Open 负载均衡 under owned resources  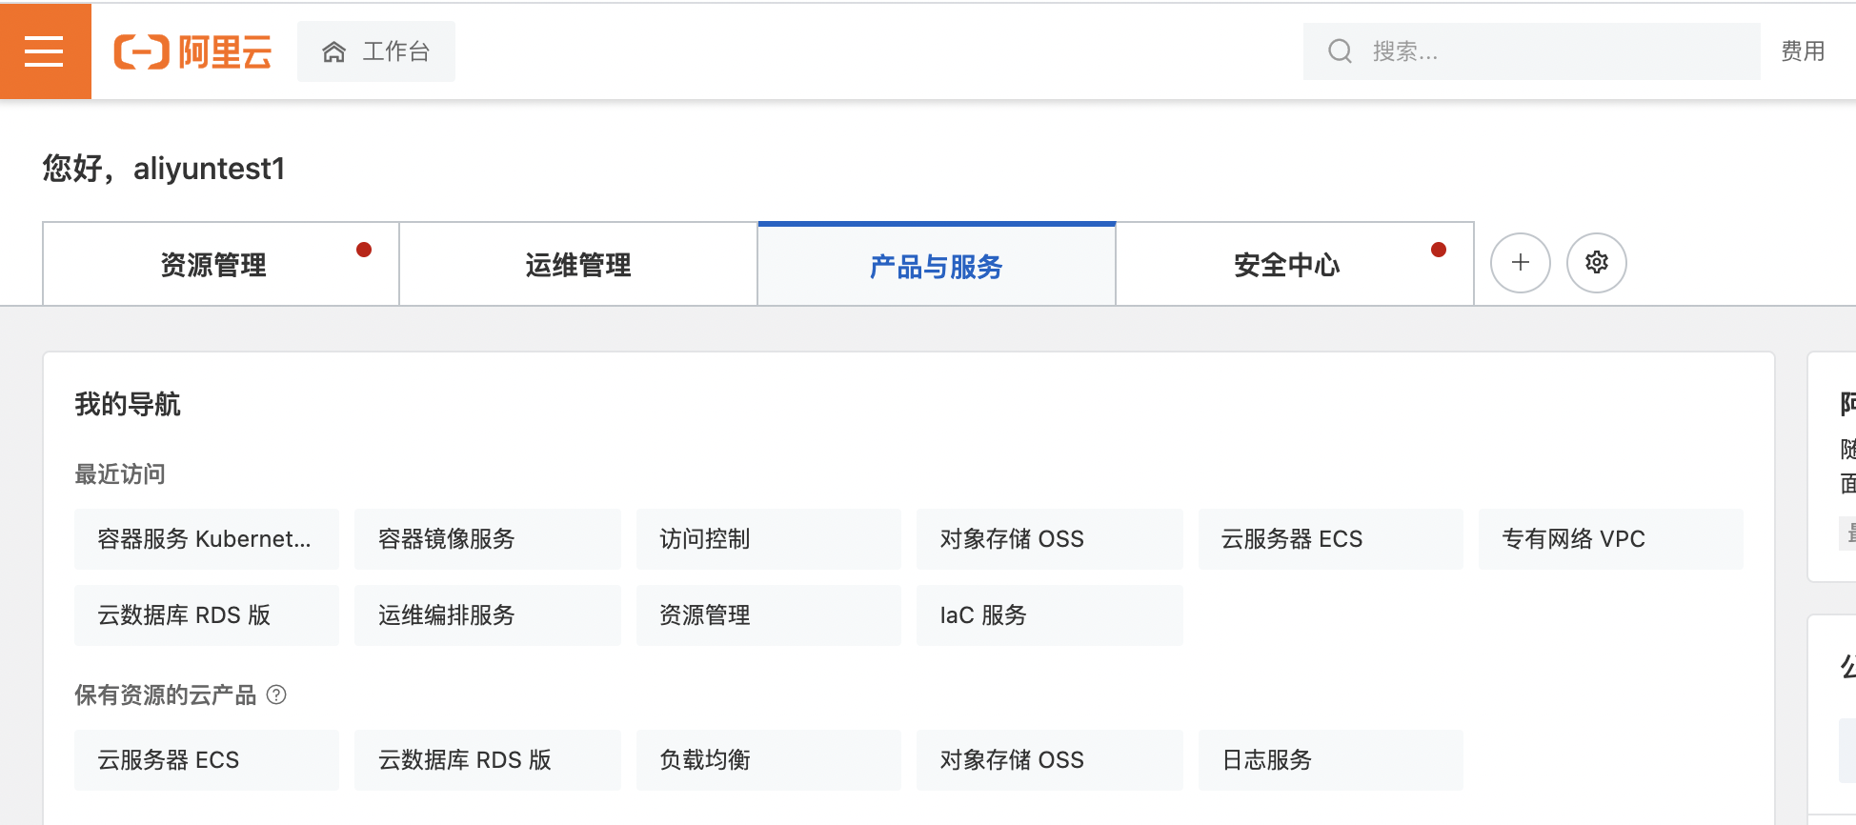[x=768, y=760]
